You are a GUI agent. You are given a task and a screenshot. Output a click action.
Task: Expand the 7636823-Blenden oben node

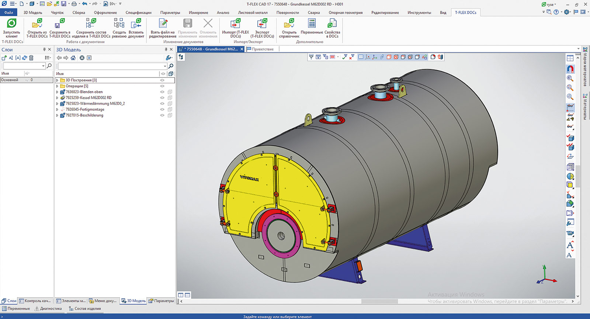57,92
